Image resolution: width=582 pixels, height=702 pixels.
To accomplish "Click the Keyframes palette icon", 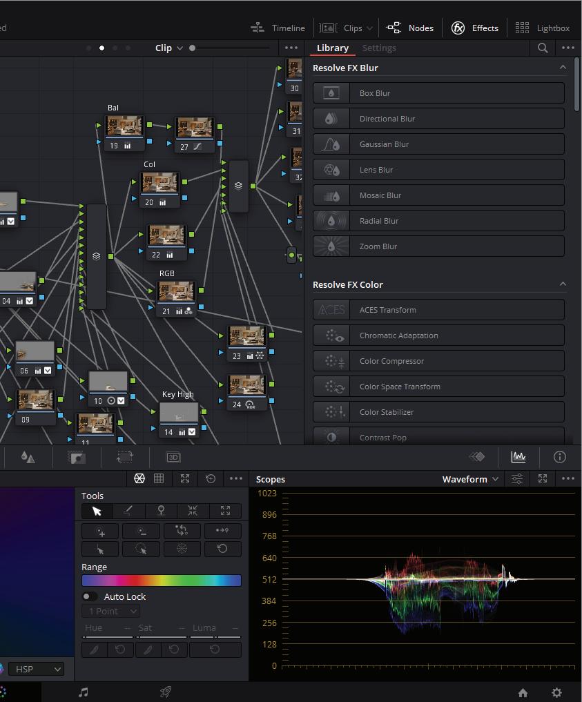I will click(477, 457).
